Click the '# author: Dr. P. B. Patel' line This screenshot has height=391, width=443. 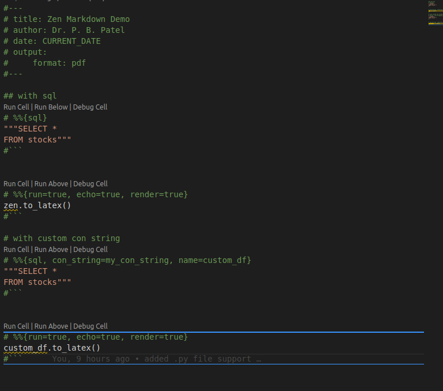(x=64, y=30)
